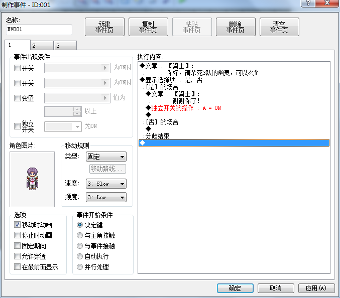The image size is (340, 298).
Task: Enable the second 开关 condition checkbox
Action: click(17, 83)
